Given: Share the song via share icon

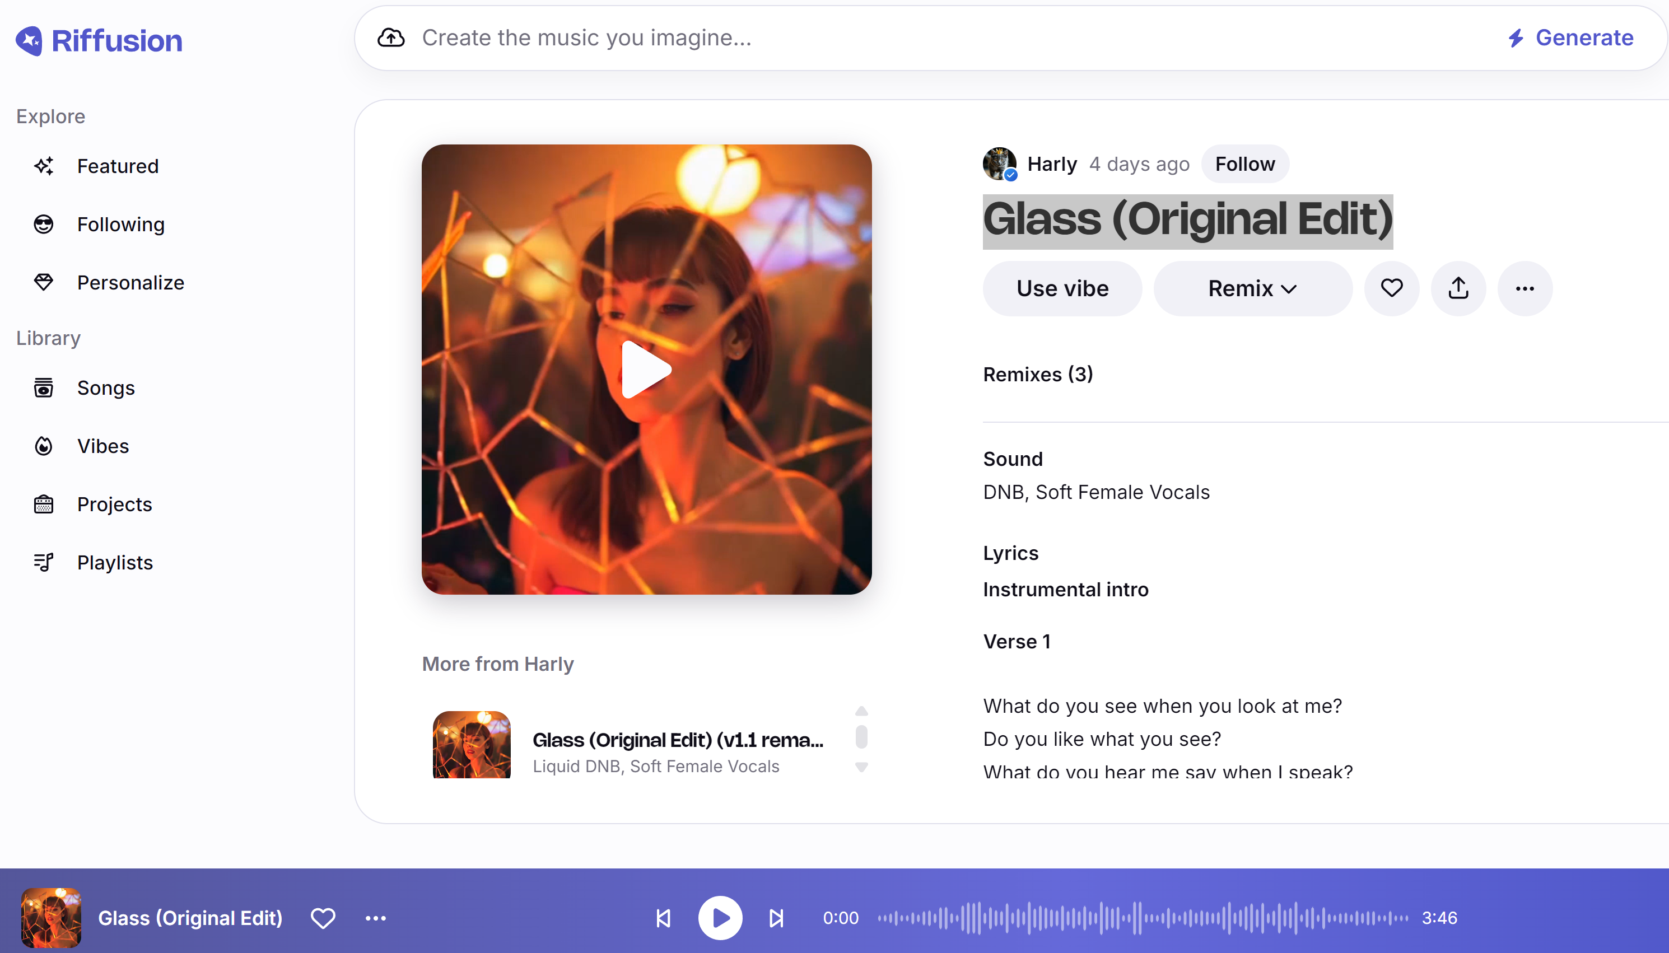Looking at the screenshot, I should click(1458, 289).
